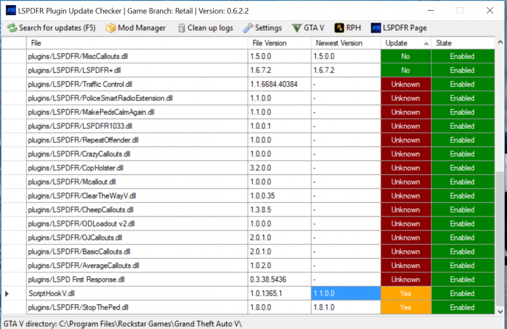
Task: Sort by the Newest Version column header
Action: (x=346, y=43)
